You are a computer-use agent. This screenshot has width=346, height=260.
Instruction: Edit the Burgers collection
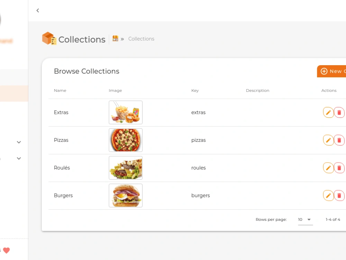[x=328, y=196]
